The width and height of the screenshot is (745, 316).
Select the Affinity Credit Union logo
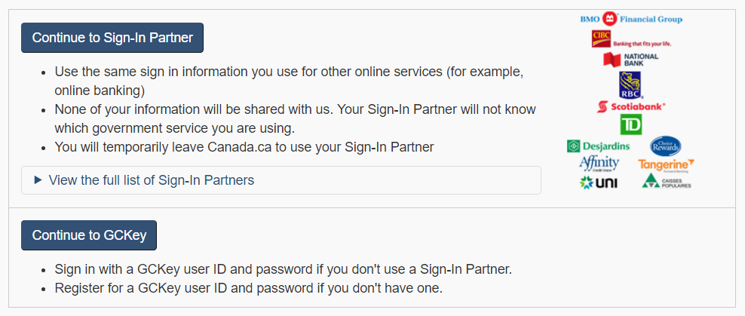pos(599,164)
